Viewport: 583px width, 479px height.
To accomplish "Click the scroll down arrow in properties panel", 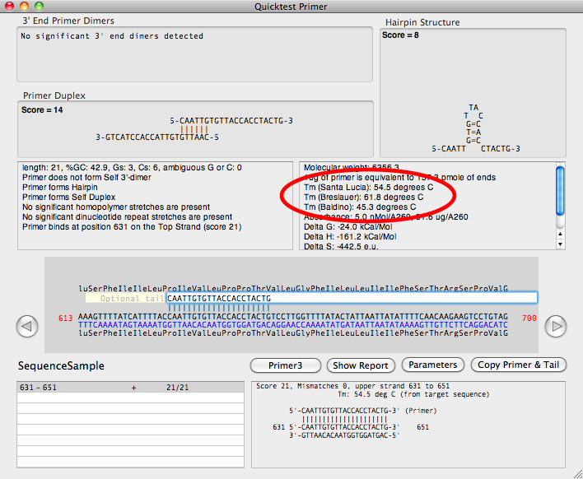I will [x=561, y=244].
